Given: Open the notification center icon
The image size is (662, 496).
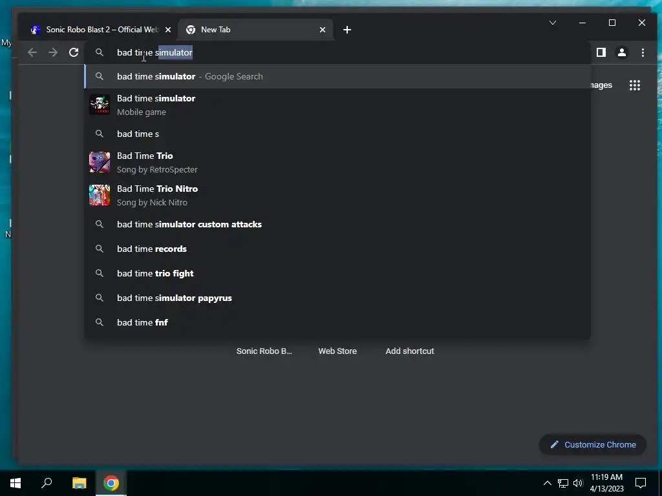Looking at the screenshot, I should pos(641,483).
